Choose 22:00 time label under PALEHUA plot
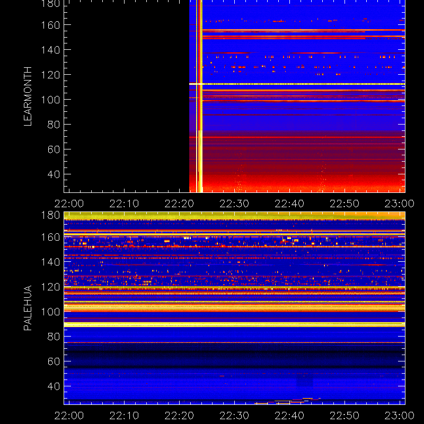424x424 pixels. click(x=69, y=416)
